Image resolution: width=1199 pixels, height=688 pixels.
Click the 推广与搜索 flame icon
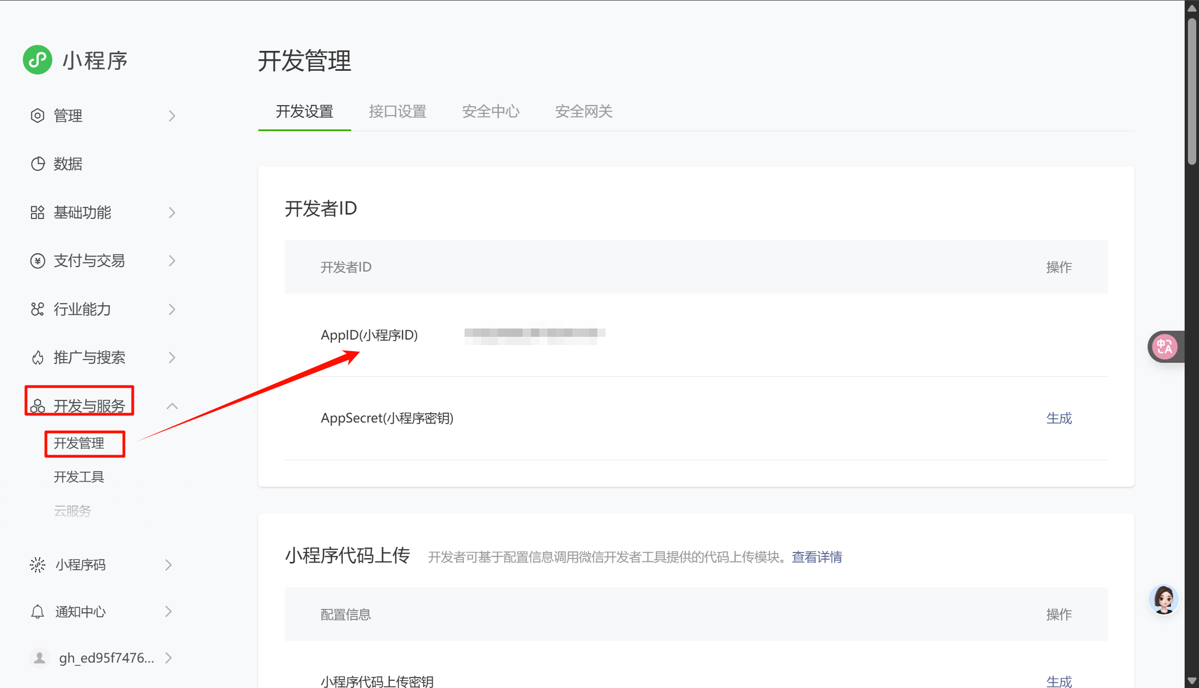tap(38, 358)
